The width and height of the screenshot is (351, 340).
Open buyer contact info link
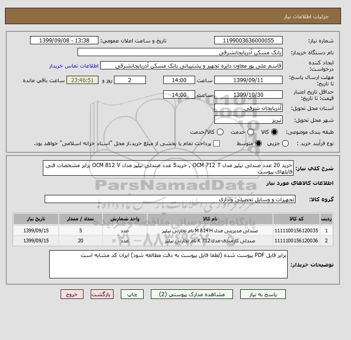pyautogui.click(x=74, y=66)
